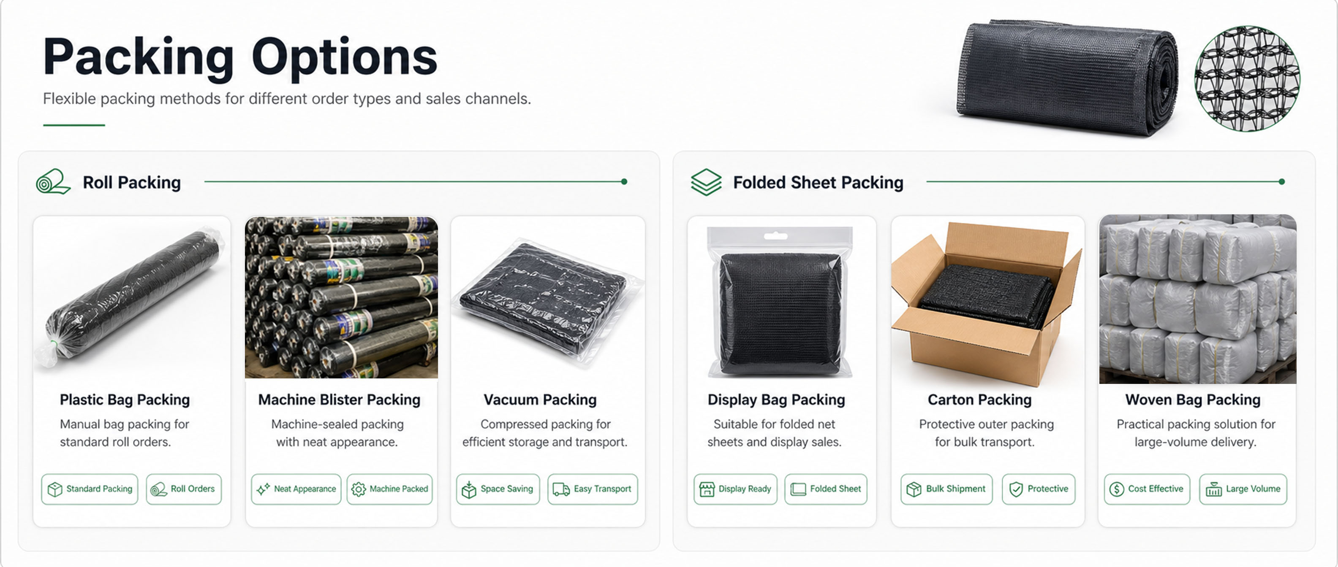The image size is (1338, 567).
Task: Click the Roll Packing roll icon
Action: click(x=52, y=182)
